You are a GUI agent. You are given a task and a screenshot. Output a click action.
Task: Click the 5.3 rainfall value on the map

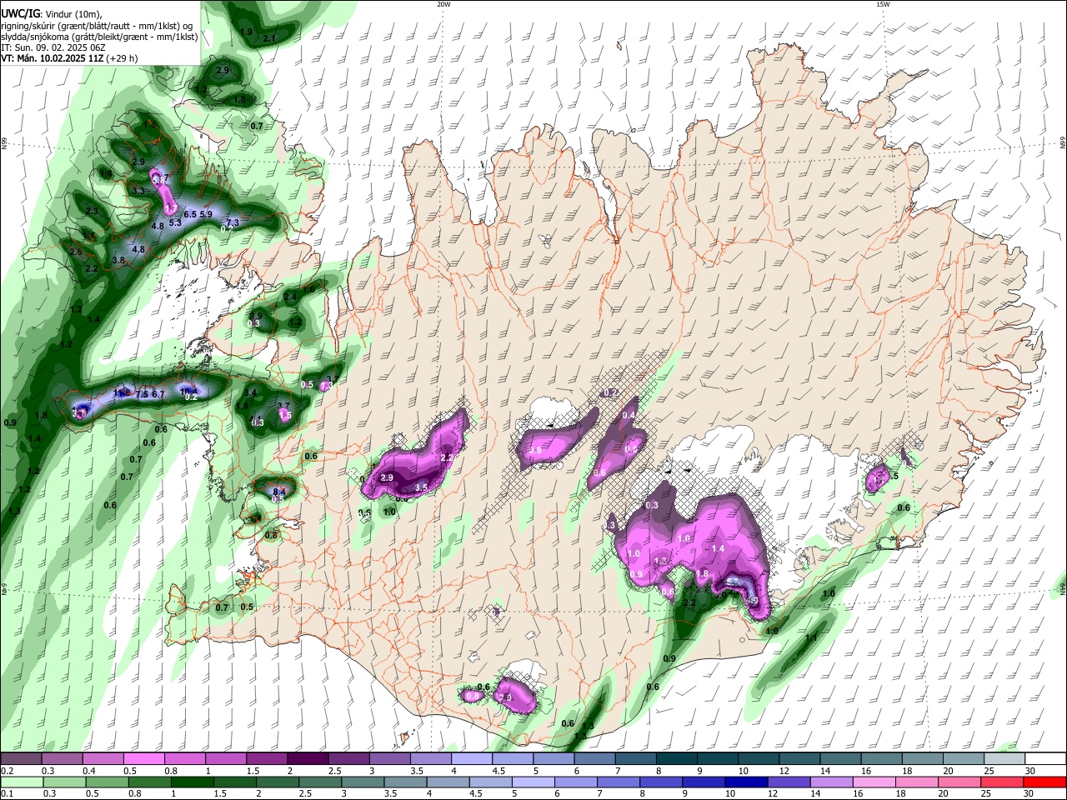(x=175, y=222)
